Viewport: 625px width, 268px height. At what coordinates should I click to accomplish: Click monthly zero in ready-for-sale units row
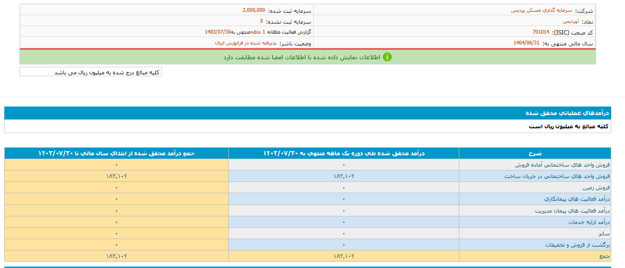click(x=344, y=165)
